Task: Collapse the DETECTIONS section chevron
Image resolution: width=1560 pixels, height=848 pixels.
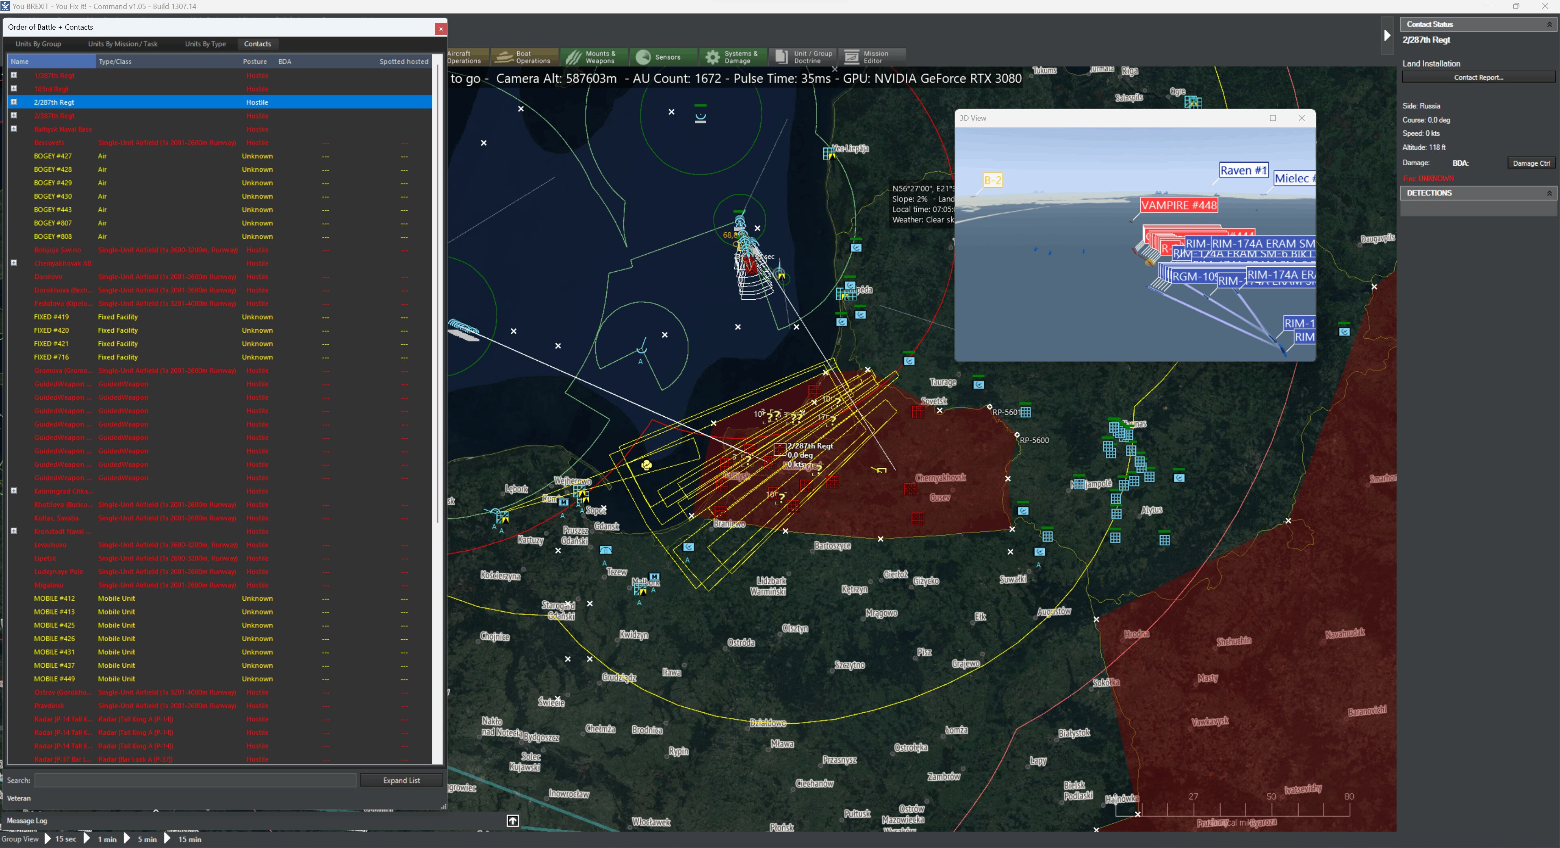Action: point(1549,193)
